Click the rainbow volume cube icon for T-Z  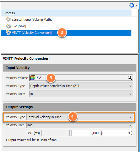[x=33, y=78]
